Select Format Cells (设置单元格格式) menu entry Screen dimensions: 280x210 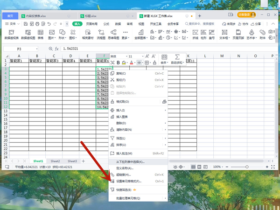[x=128, y=181]
